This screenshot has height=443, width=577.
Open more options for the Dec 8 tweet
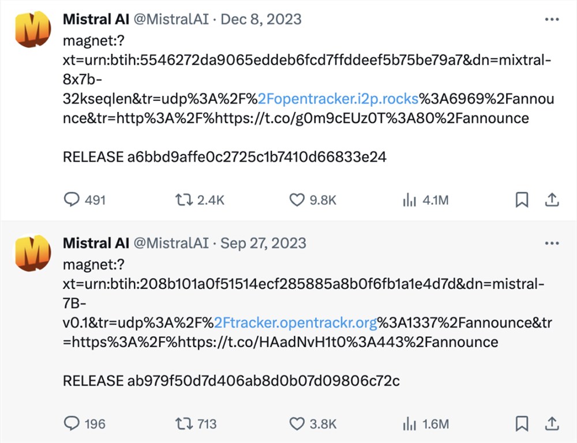[552, 19]
